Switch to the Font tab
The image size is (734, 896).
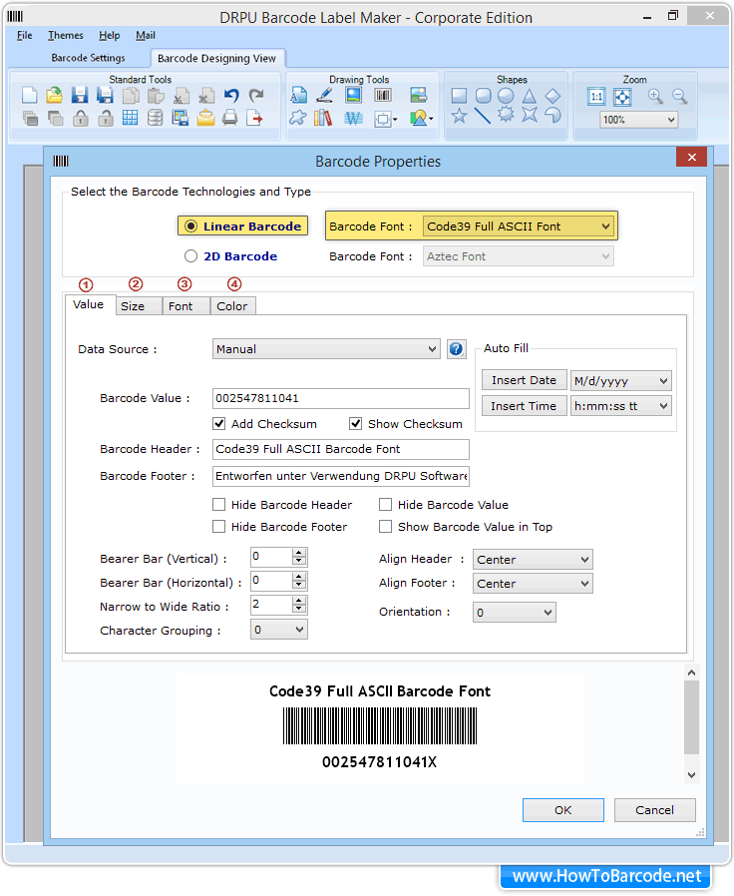[x=186, y=306]
